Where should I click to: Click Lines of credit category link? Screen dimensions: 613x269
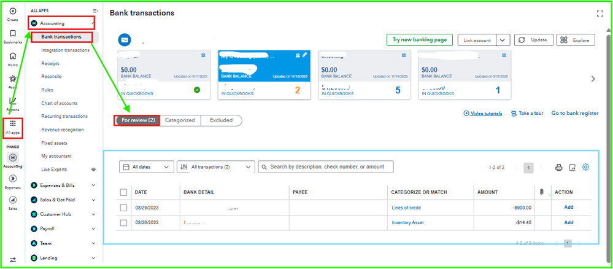(406, 208)
